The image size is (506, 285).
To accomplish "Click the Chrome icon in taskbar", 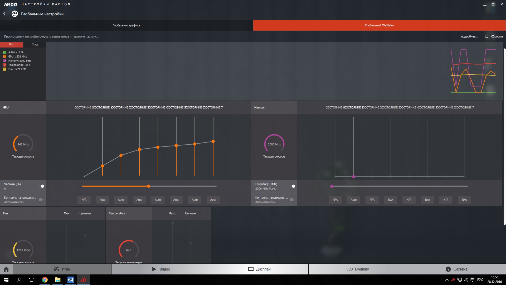I will 45,280.
